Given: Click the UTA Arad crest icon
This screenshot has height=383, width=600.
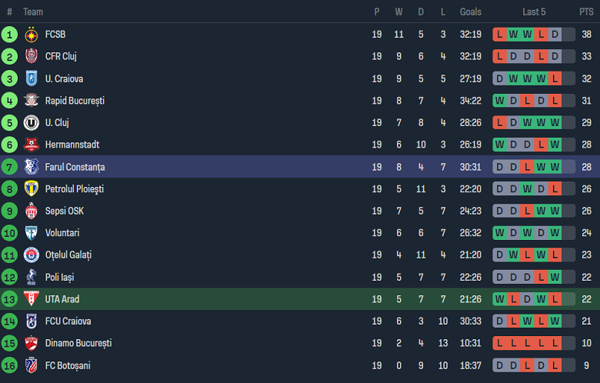Looking at the screenshot, I should 32,299.
